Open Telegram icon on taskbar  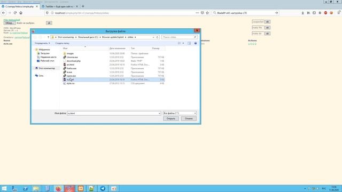coord(103,188)
